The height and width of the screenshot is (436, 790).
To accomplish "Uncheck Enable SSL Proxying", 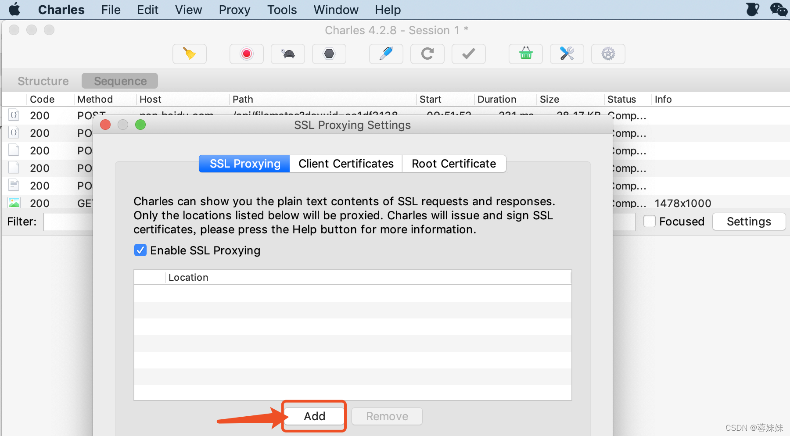I will pos(140,250).
